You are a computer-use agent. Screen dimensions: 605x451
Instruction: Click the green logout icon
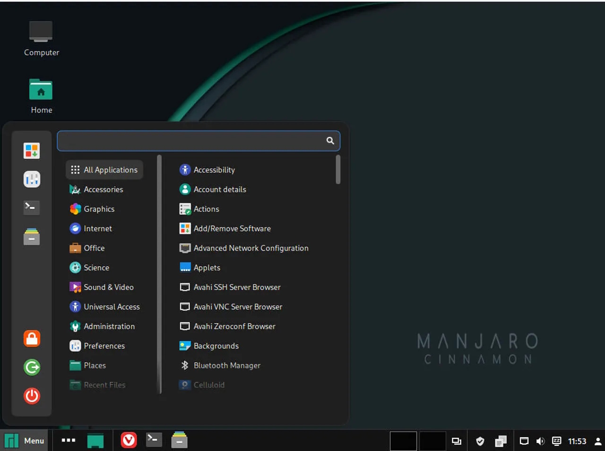[x=32, y=367]
